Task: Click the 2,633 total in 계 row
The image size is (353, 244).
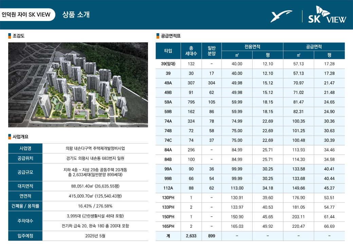Action: pyautogui.click(x=191, y=236)
